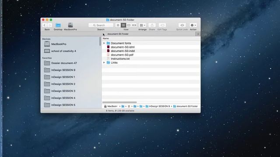Select the Instructions.txt file icon
The height and width of the screenshot is (157, 280).
click(x=108, y=58)
